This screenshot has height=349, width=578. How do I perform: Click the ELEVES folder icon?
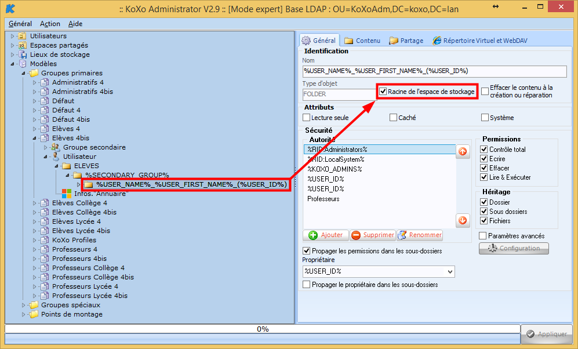click(x=67, y=166)
